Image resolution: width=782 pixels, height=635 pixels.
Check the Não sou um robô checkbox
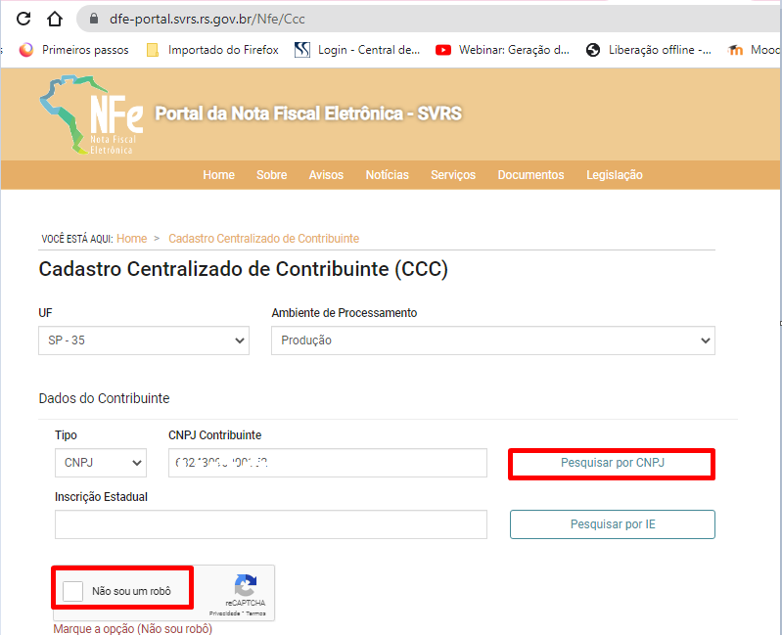(x=73, y=591)
